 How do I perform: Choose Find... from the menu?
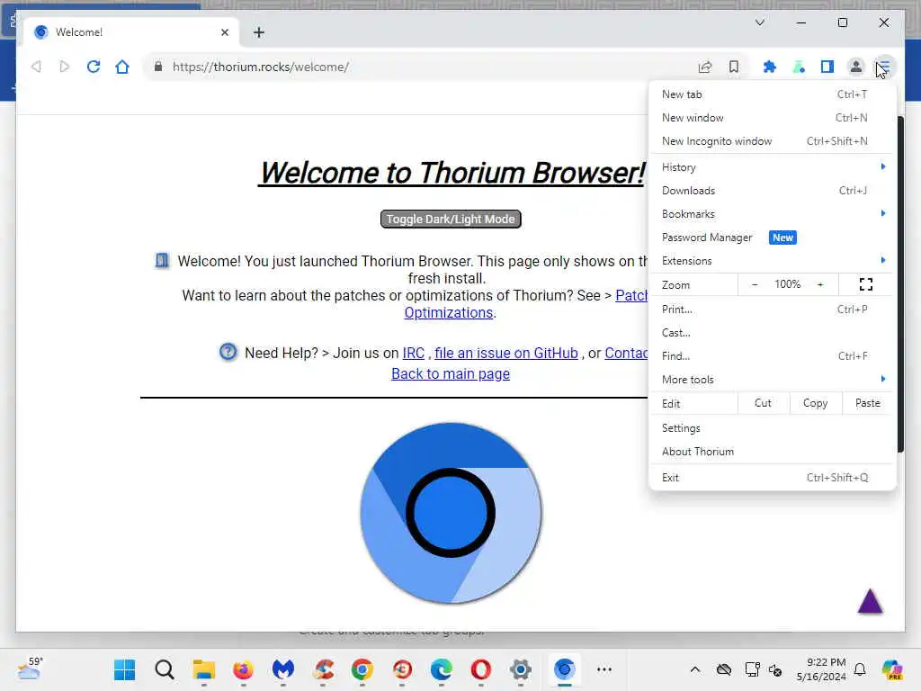pyautogui.click(x=773, y=356)
